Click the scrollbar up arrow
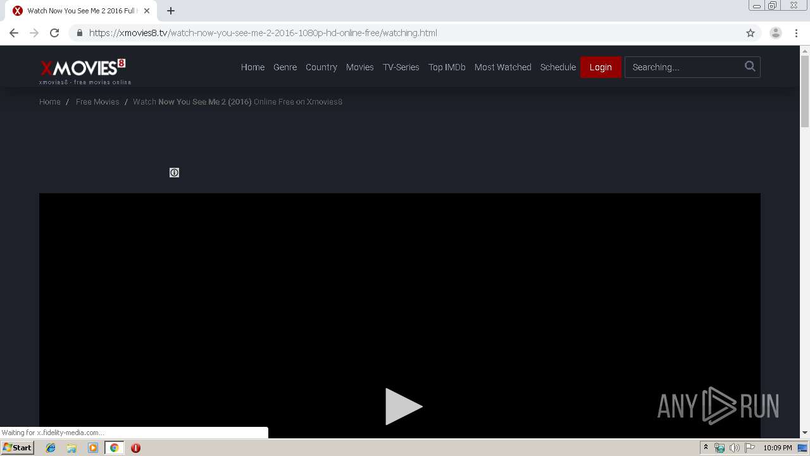 [805, 50]
